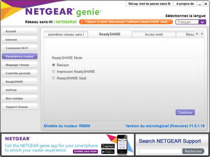Open the Accès invité tab
This screenshot has width=210, height=157.
pos(153,34)
